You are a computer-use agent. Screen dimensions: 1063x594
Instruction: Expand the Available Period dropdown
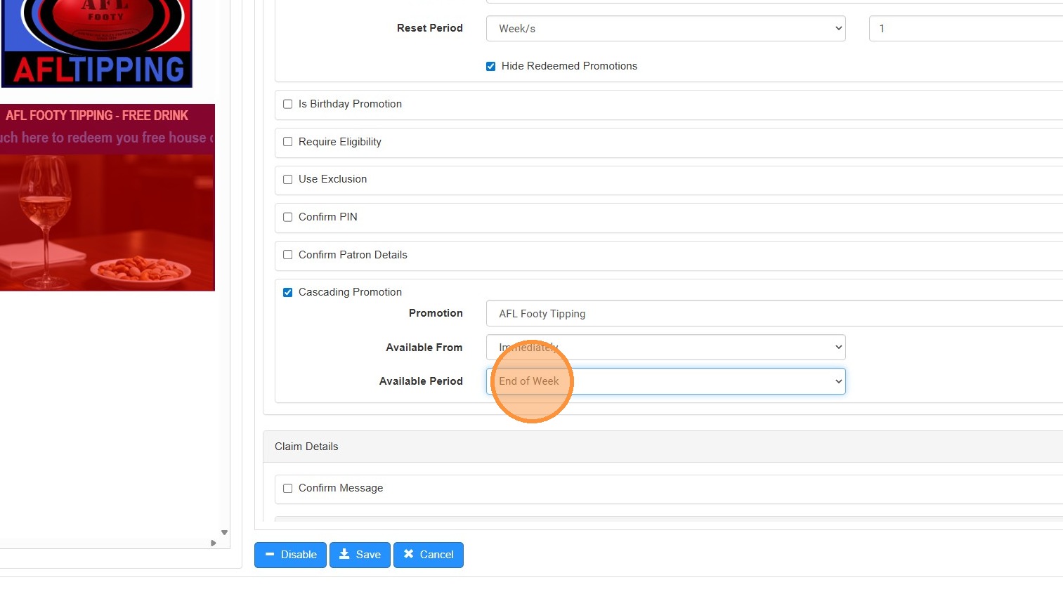[x=665, y=381]
